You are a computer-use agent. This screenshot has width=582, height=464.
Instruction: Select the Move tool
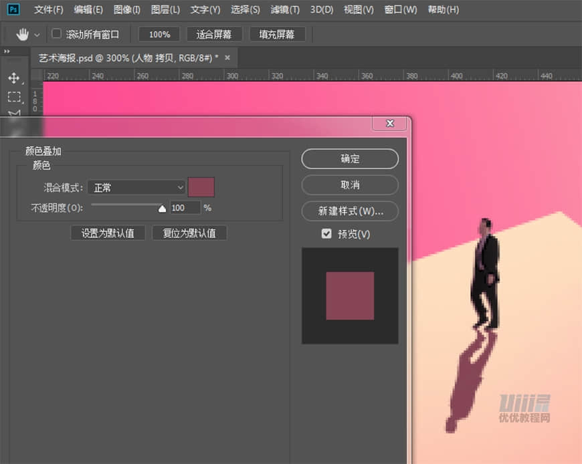pyautogui.click(x=15, y=78)
